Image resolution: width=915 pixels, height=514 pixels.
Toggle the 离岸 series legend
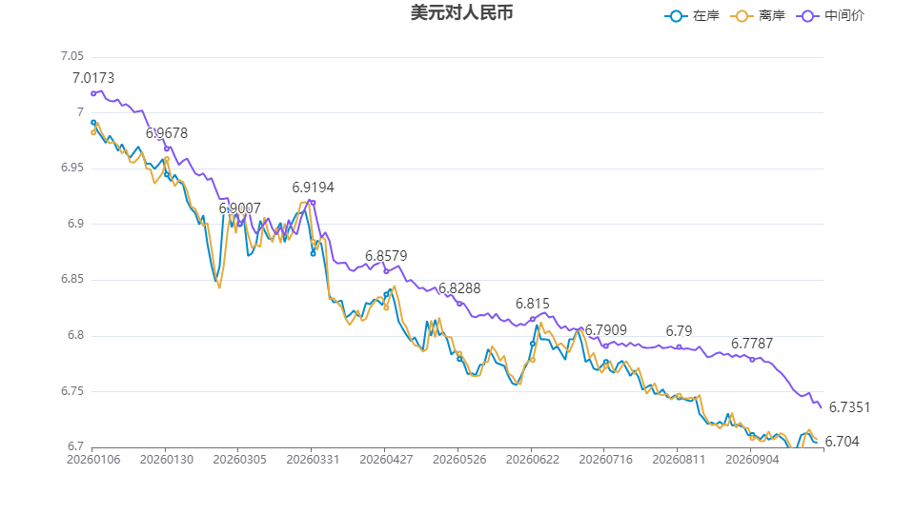758,16
